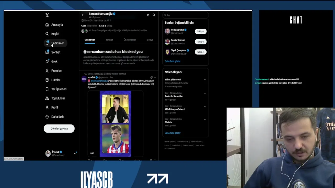Image resolution: width=335 pixels, height=188 pixels.
Task: Open Keşfet search icon in sidebar
Action: (47, 34)
